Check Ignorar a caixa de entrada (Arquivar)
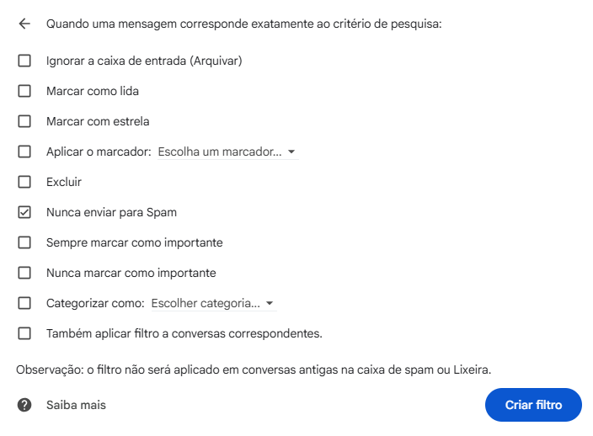This screenshot has height=436, width=593. coord(24,61)
